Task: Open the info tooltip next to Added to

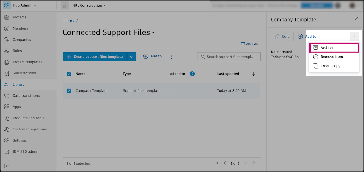Action: click(x=192, y=74)
